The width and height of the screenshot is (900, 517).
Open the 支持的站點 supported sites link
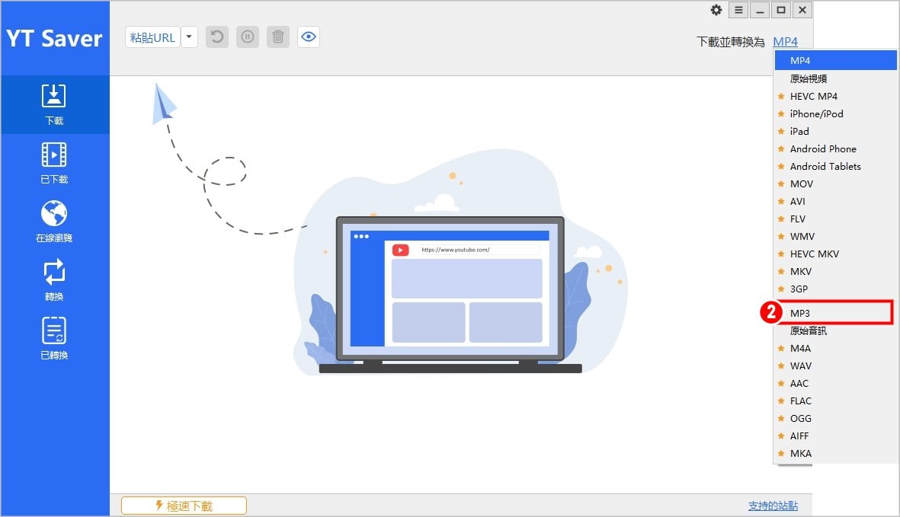[773, 506]
